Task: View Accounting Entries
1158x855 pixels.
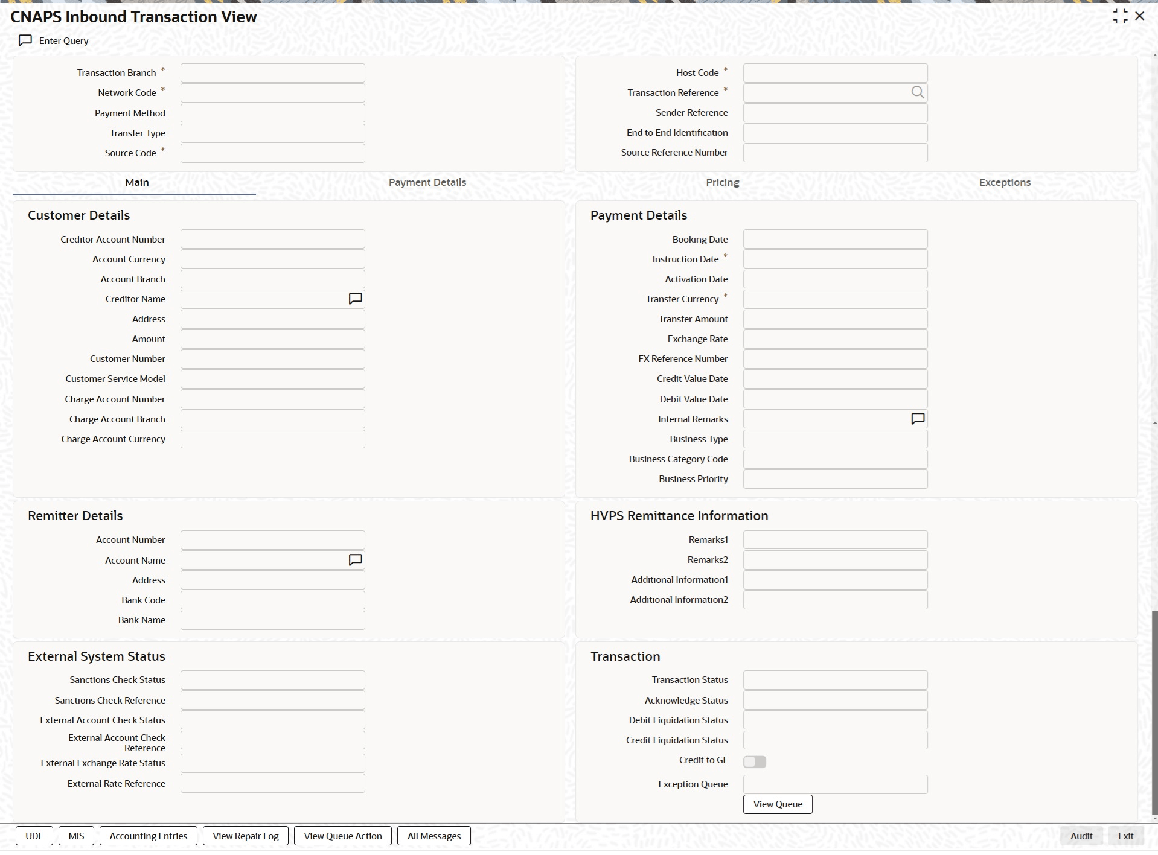Action: click(x=149, y=836)
